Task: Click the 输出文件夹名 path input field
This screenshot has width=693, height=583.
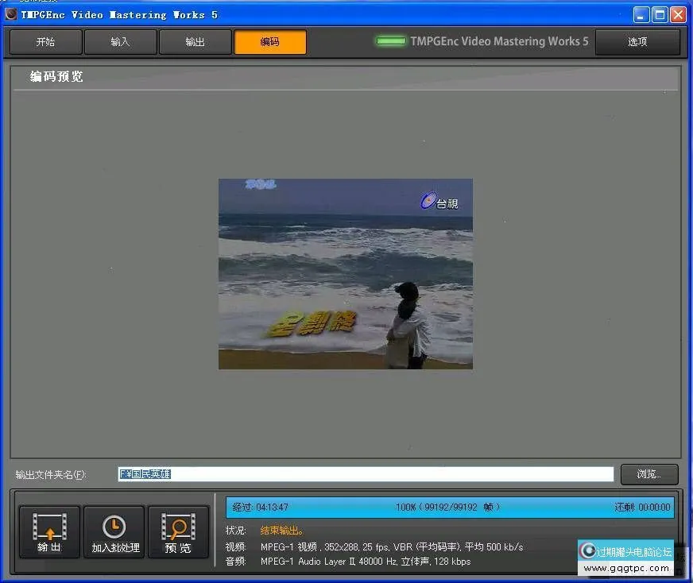Action: (x=366, y=474)
